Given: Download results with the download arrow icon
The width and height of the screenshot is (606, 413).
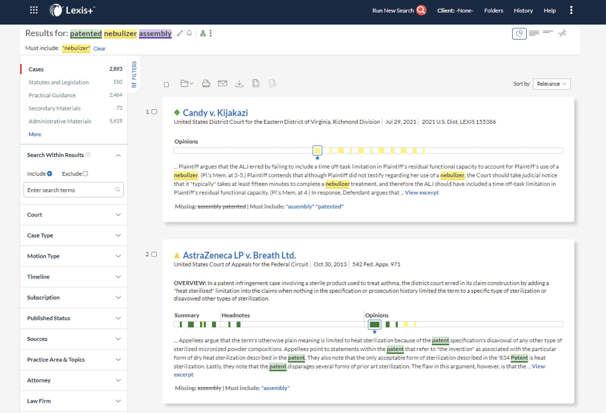Looking at the screenshot, I should (x=239, y=84).
